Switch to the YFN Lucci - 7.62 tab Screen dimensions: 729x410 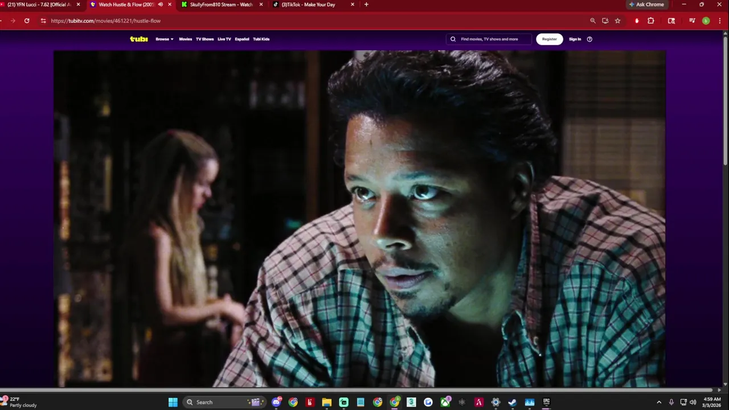pos(39,5)
